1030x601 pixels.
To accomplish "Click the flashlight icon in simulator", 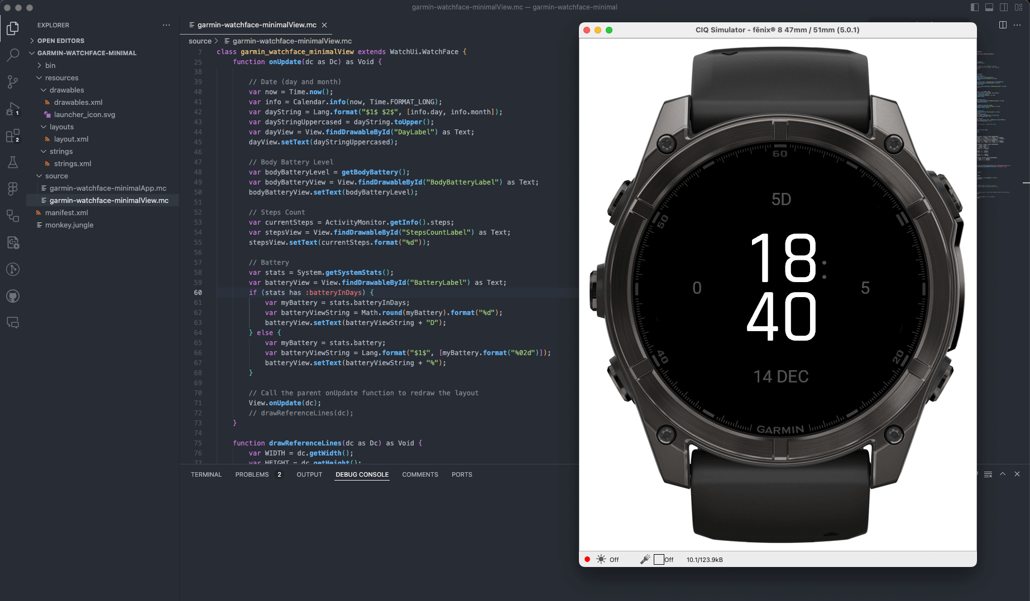I will tap(645, 559).
